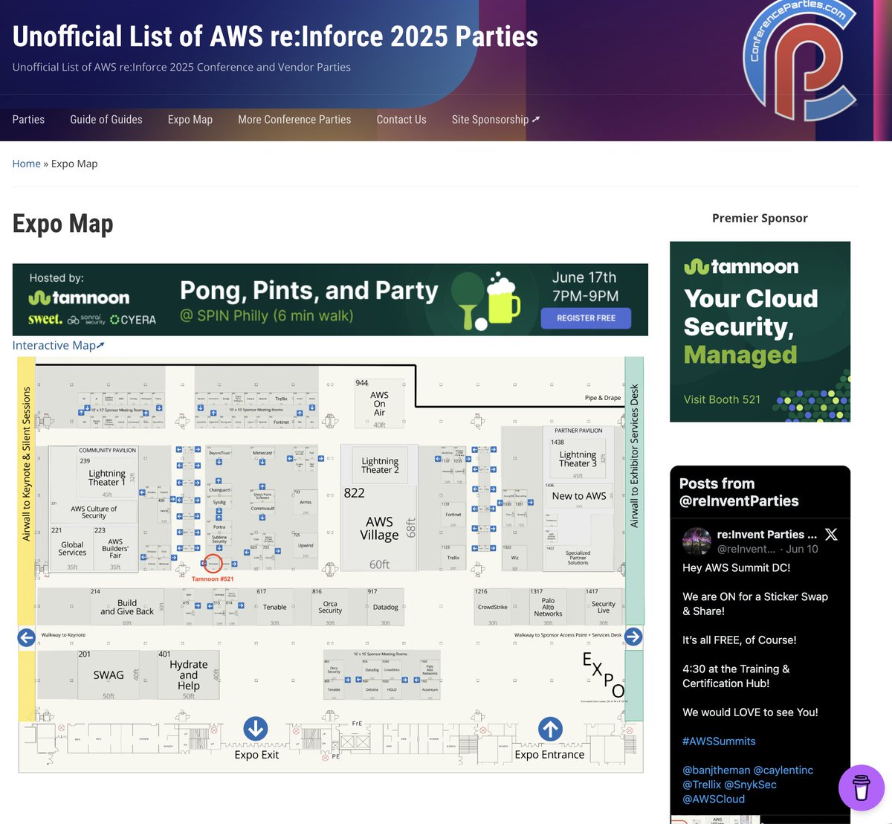Open the #AWSSummits hashtag link
The width and height of the screenshot is (892, 824).
pyautogui.click(x=719, y=741)
